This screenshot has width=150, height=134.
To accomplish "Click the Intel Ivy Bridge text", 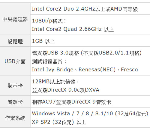I will point(52,70).
